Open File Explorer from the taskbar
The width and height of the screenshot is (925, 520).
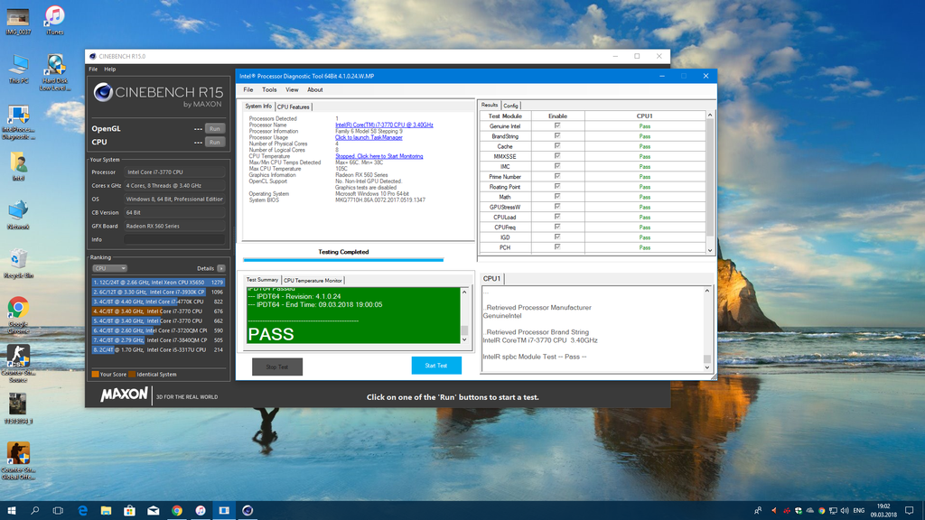pyautogui.click(x=106, y=511)
